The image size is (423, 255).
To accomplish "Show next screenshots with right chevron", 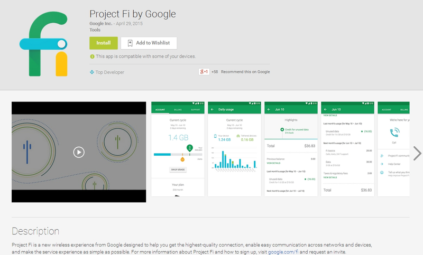I will coord(417,154).
